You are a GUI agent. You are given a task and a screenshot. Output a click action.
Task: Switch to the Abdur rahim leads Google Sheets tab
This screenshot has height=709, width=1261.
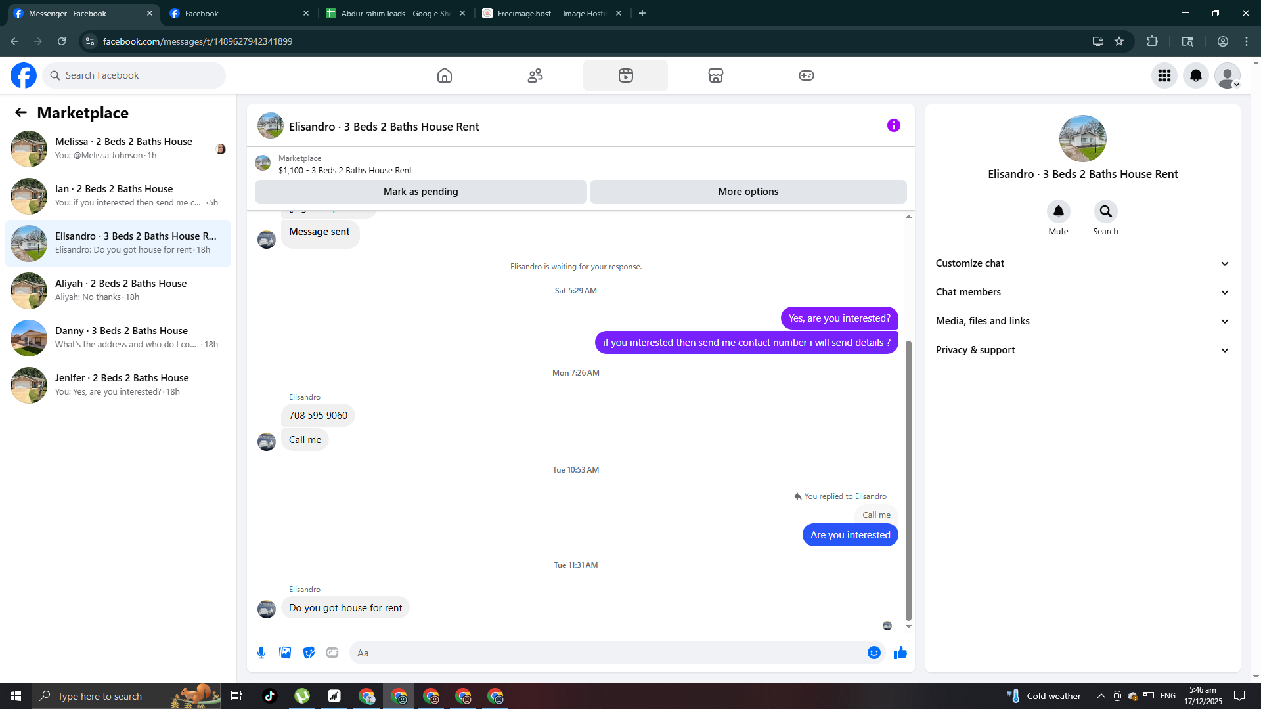point(395,13)
